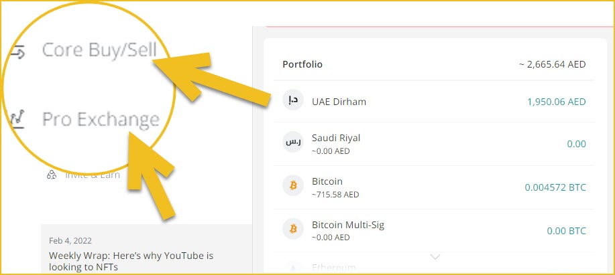Click the Feb 4, 2022 news card
Image resolution: width=615 pixels, height=275 pixels.
(146, 249)
